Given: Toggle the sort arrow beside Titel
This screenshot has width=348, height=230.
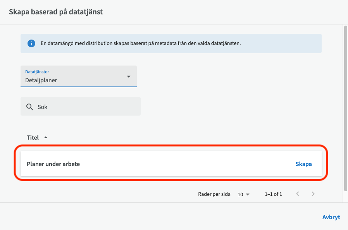Looking at the screenshot, I should pyautogui.click(x=46, y=137).
